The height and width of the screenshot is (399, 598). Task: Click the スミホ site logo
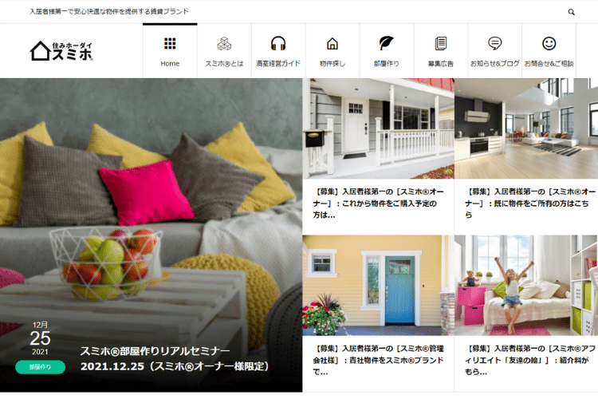(x=61, y=51)
